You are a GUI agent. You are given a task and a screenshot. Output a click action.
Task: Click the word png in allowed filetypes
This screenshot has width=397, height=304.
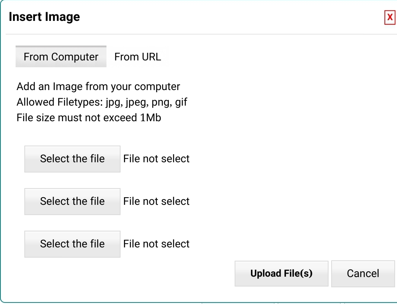(161, 103)
